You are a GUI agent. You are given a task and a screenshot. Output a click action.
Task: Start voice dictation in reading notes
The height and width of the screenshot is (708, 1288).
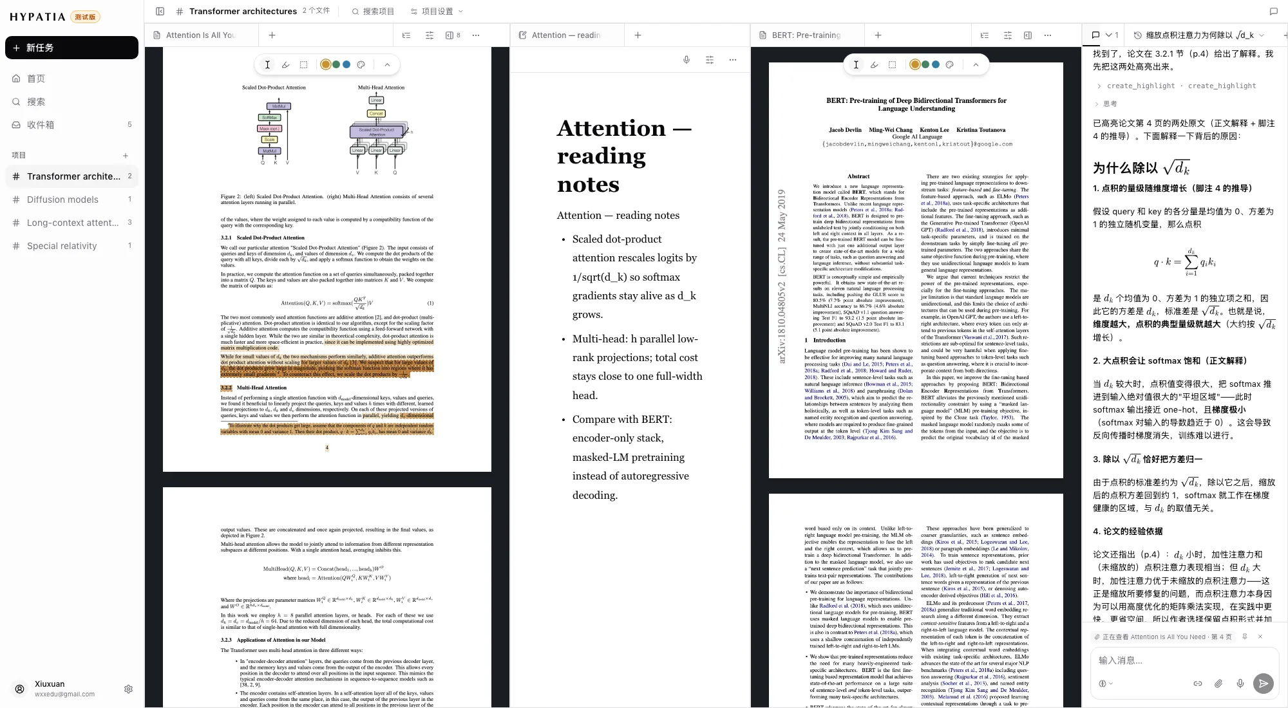click(687, 60)
